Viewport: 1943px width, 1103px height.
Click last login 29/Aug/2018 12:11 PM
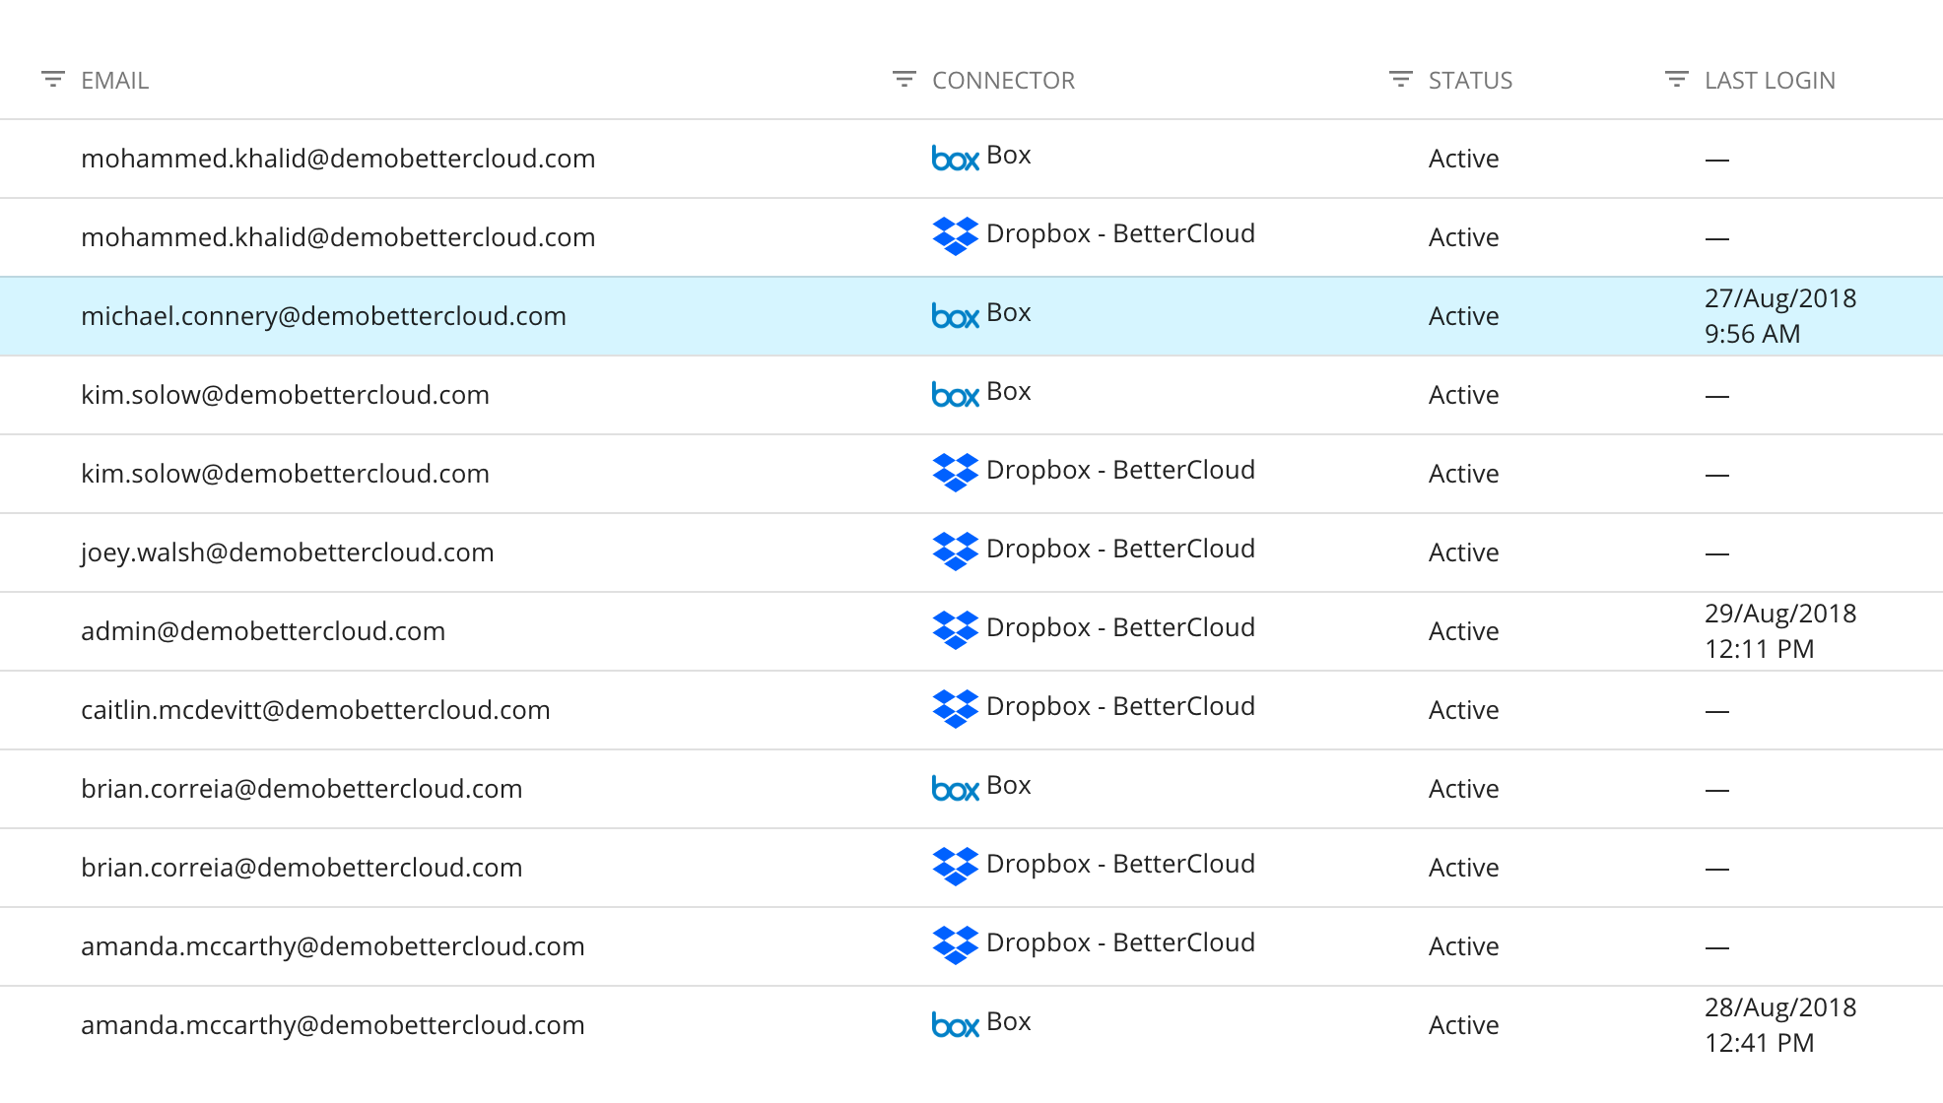[x=1780, y=631]
